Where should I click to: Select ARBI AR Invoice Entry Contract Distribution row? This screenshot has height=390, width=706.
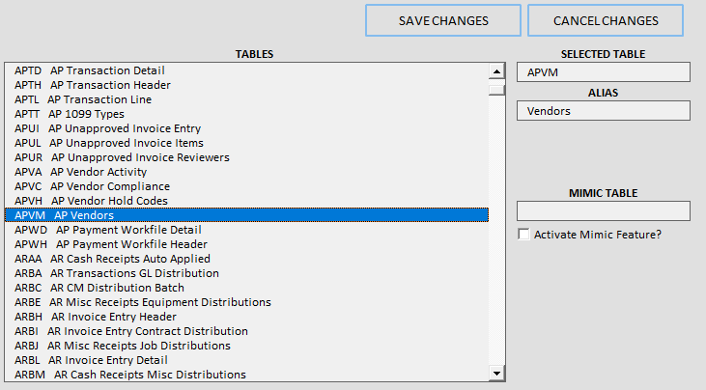tap(246, 331)
